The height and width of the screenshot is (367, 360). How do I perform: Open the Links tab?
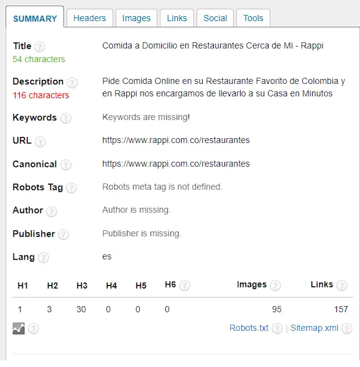pos(177,18)
